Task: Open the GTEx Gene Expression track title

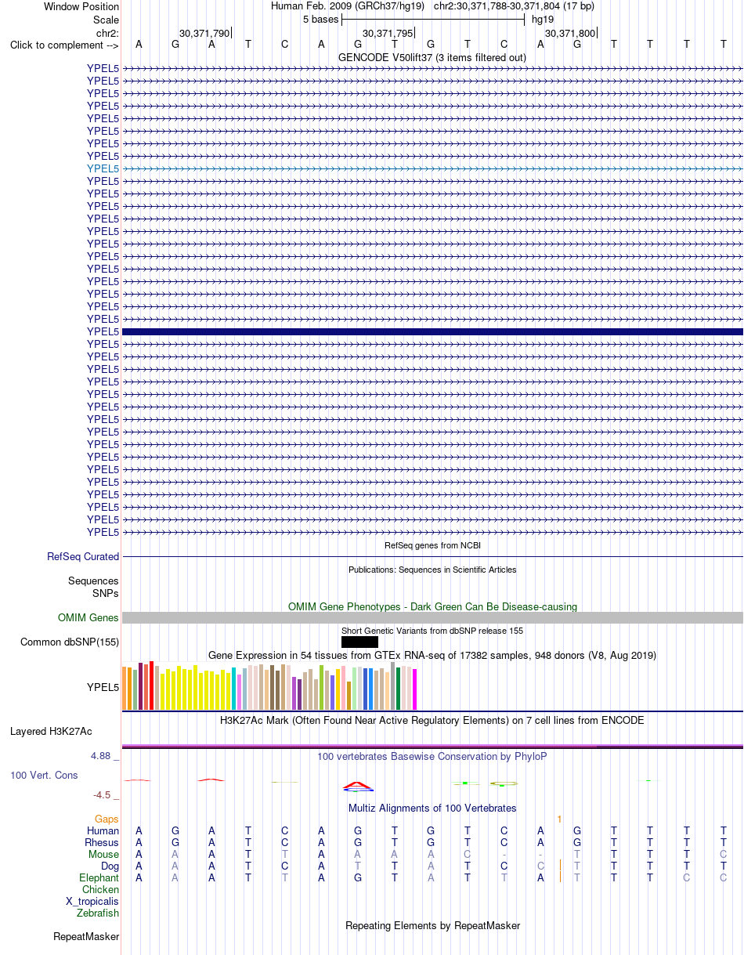Action: tap(432, 655)
